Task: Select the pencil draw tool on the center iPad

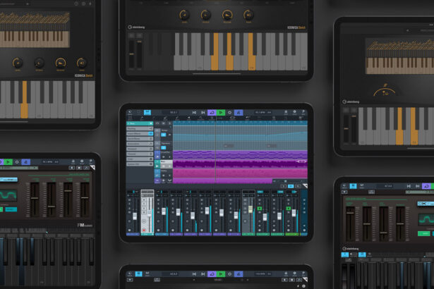Action: tap(141, 118)
